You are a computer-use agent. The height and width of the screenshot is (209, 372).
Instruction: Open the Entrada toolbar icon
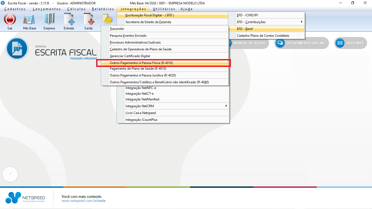[69, 20]
